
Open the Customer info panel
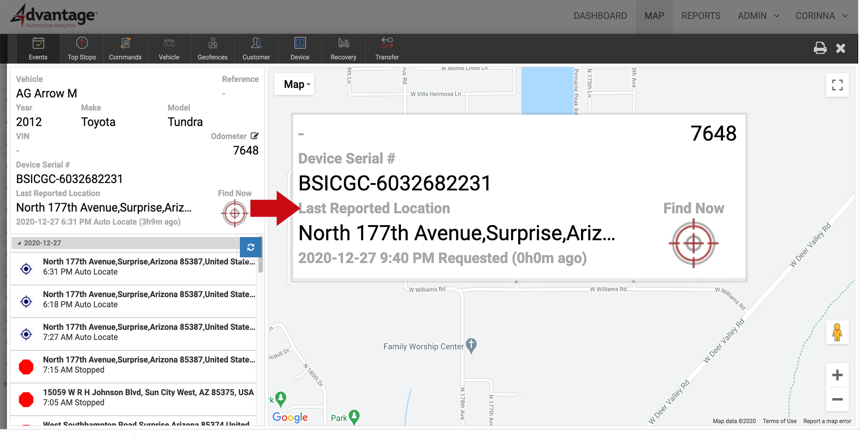point(256,48)
